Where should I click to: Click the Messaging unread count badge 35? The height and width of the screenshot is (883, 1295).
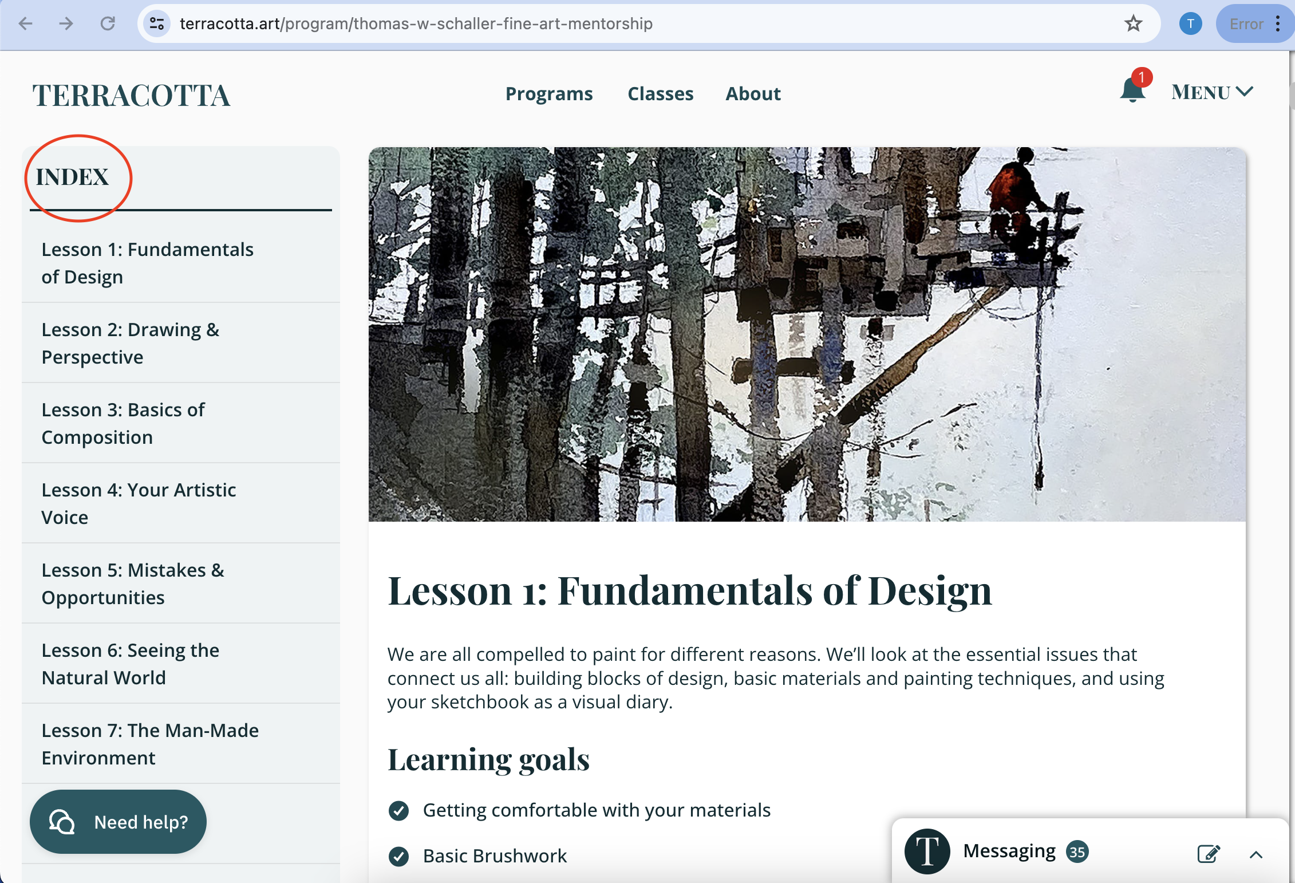[x=1077, y=852]
